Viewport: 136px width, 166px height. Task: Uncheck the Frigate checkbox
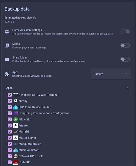pyautogui.click(x=10, y=125)
